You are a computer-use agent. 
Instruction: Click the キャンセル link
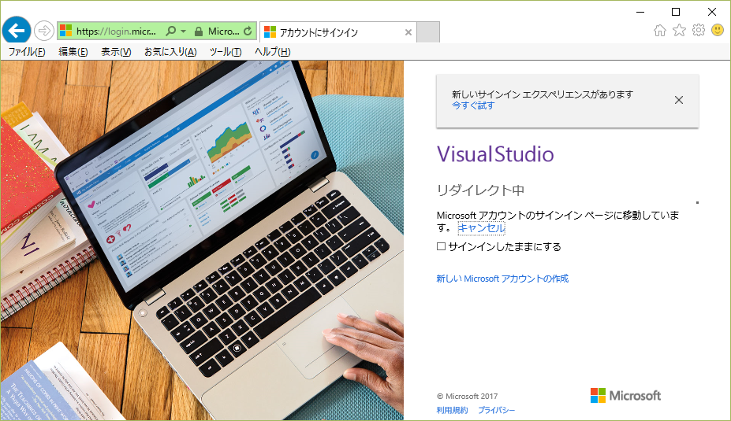481,228
